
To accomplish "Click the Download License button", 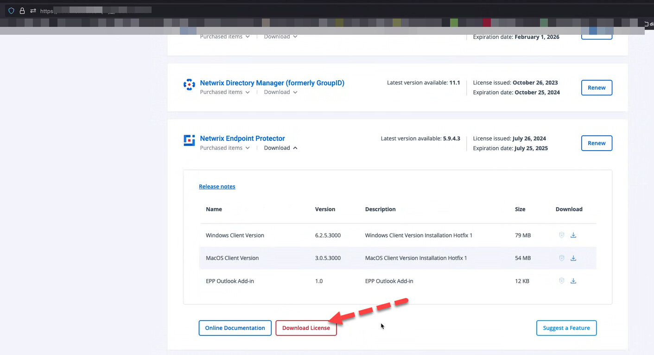I will pos(306,328).
